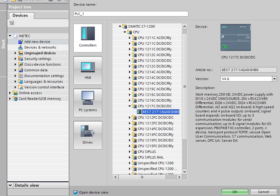Click the horizontal scroll left arrow
The height and width of the screenshot is (196, 280).
(115, 177)
